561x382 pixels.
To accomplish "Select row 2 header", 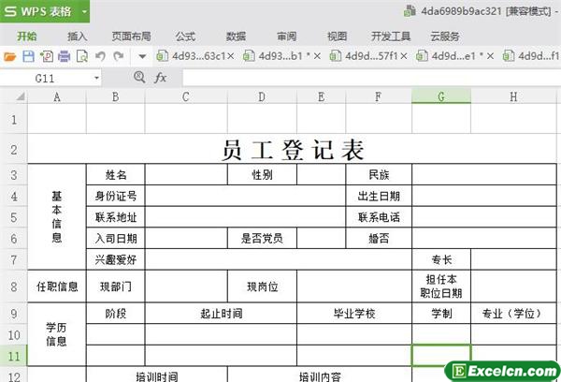I will [14, 149].
